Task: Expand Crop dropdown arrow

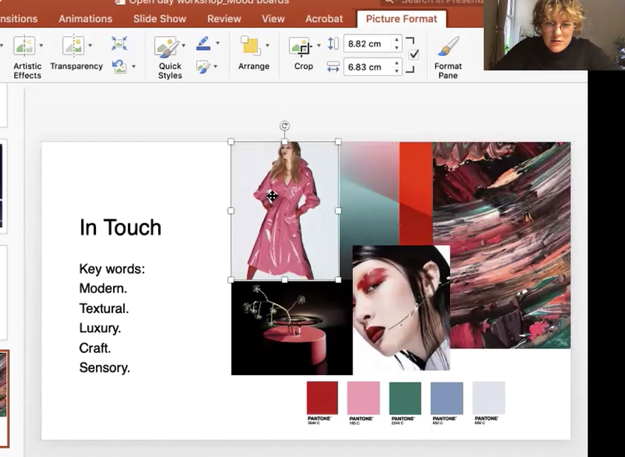Action: click(x=318, y=46)
